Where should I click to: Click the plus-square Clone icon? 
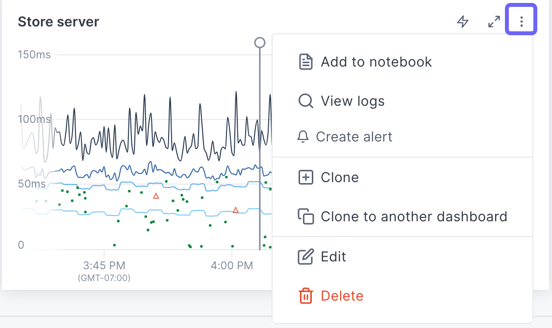[305, 177]
